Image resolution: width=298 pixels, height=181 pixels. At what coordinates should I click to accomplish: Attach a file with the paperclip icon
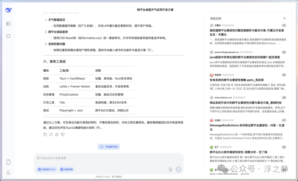click(171, 169)
